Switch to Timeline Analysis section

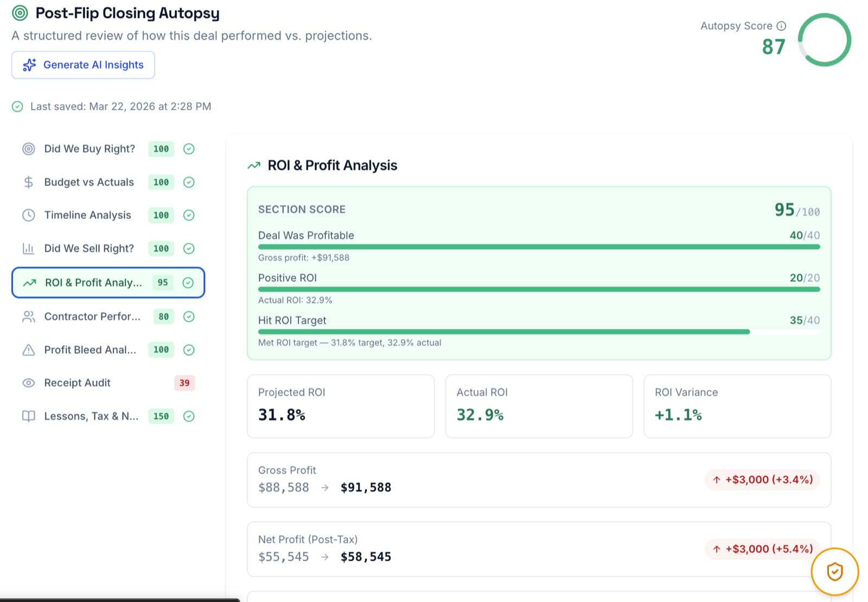(x=108, y=216)
